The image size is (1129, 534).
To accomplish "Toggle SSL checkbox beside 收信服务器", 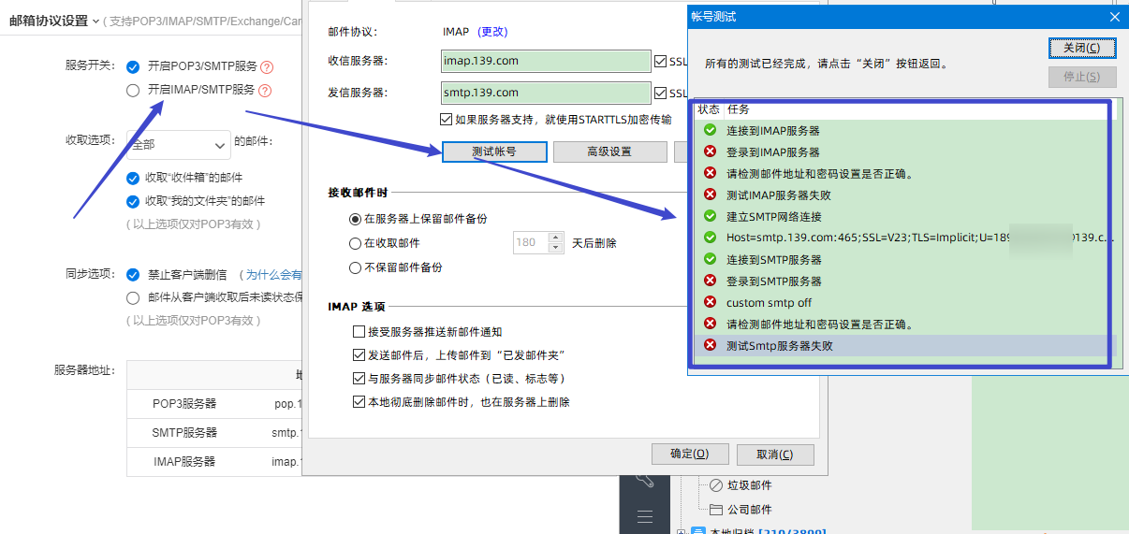I will click(661, 61).
